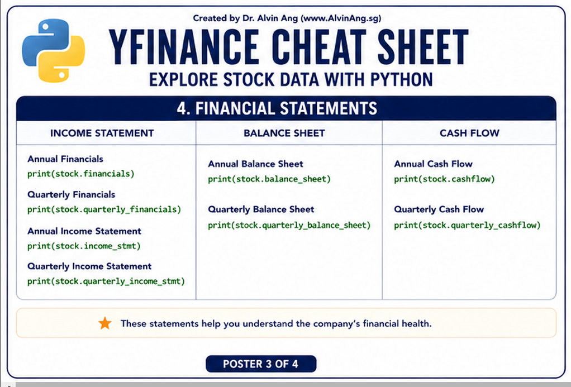Click the YFINANCE CHEAT SHEET title
The image size is (571, 387).
[289, 47]
